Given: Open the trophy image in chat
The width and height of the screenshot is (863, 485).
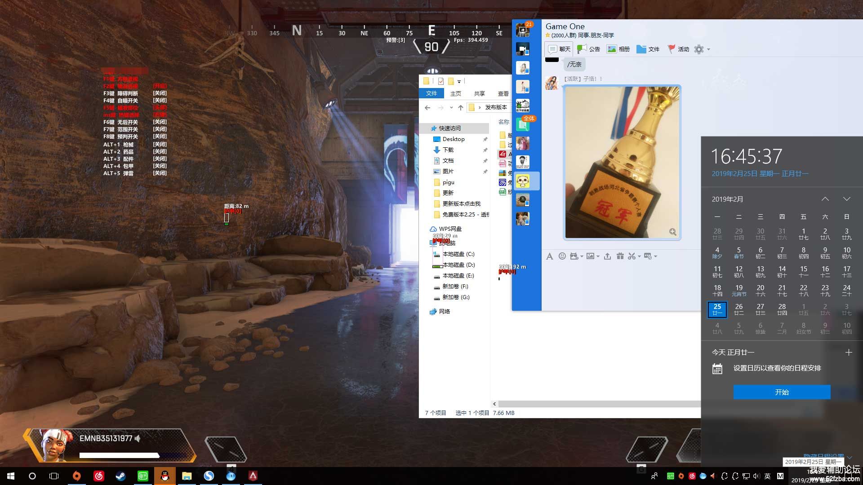Looking at the screenshot, I should coord(622,162).
